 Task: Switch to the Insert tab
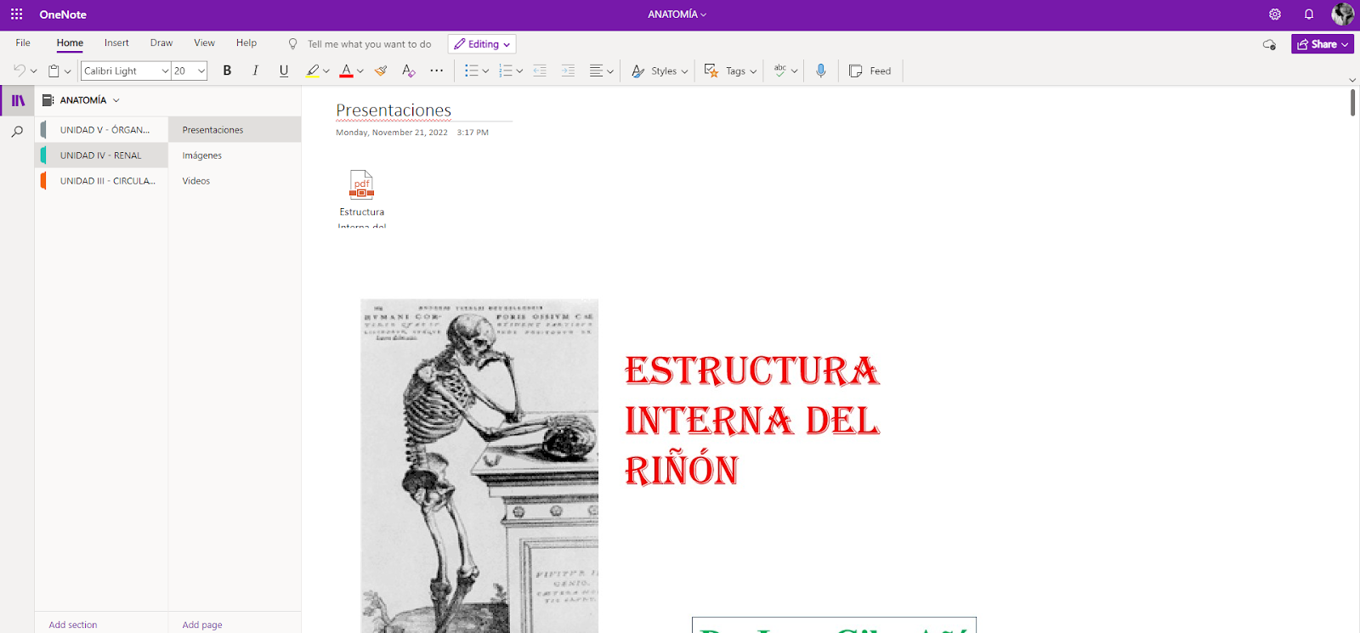coord(116,43)
